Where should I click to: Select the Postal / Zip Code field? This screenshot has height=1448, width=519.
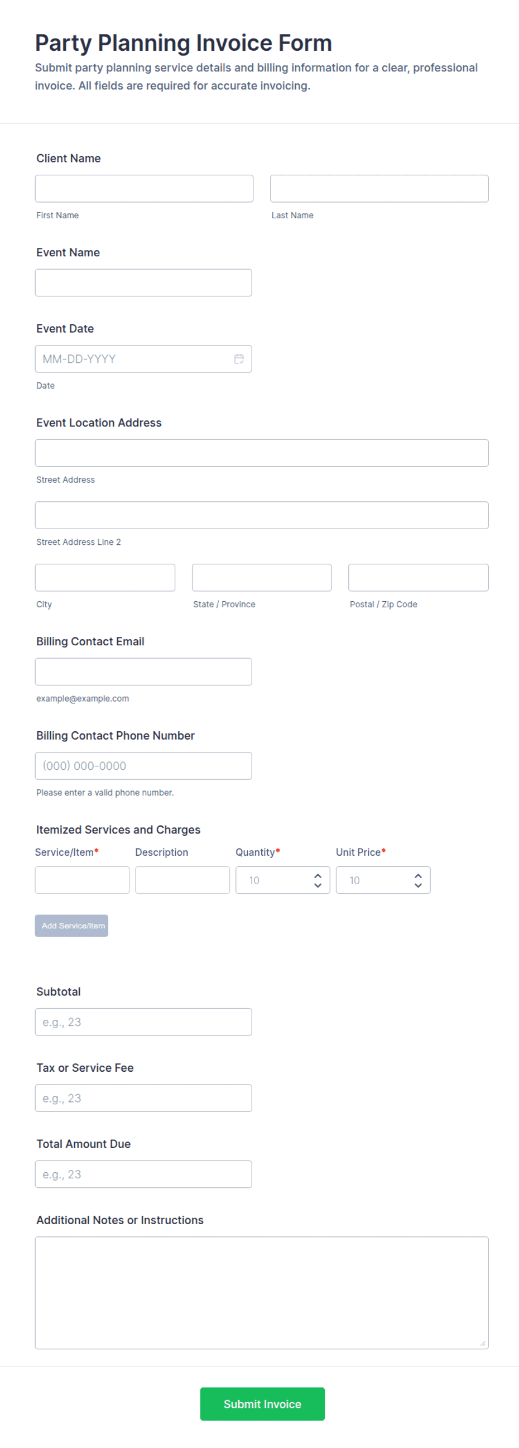pos(419,577)
